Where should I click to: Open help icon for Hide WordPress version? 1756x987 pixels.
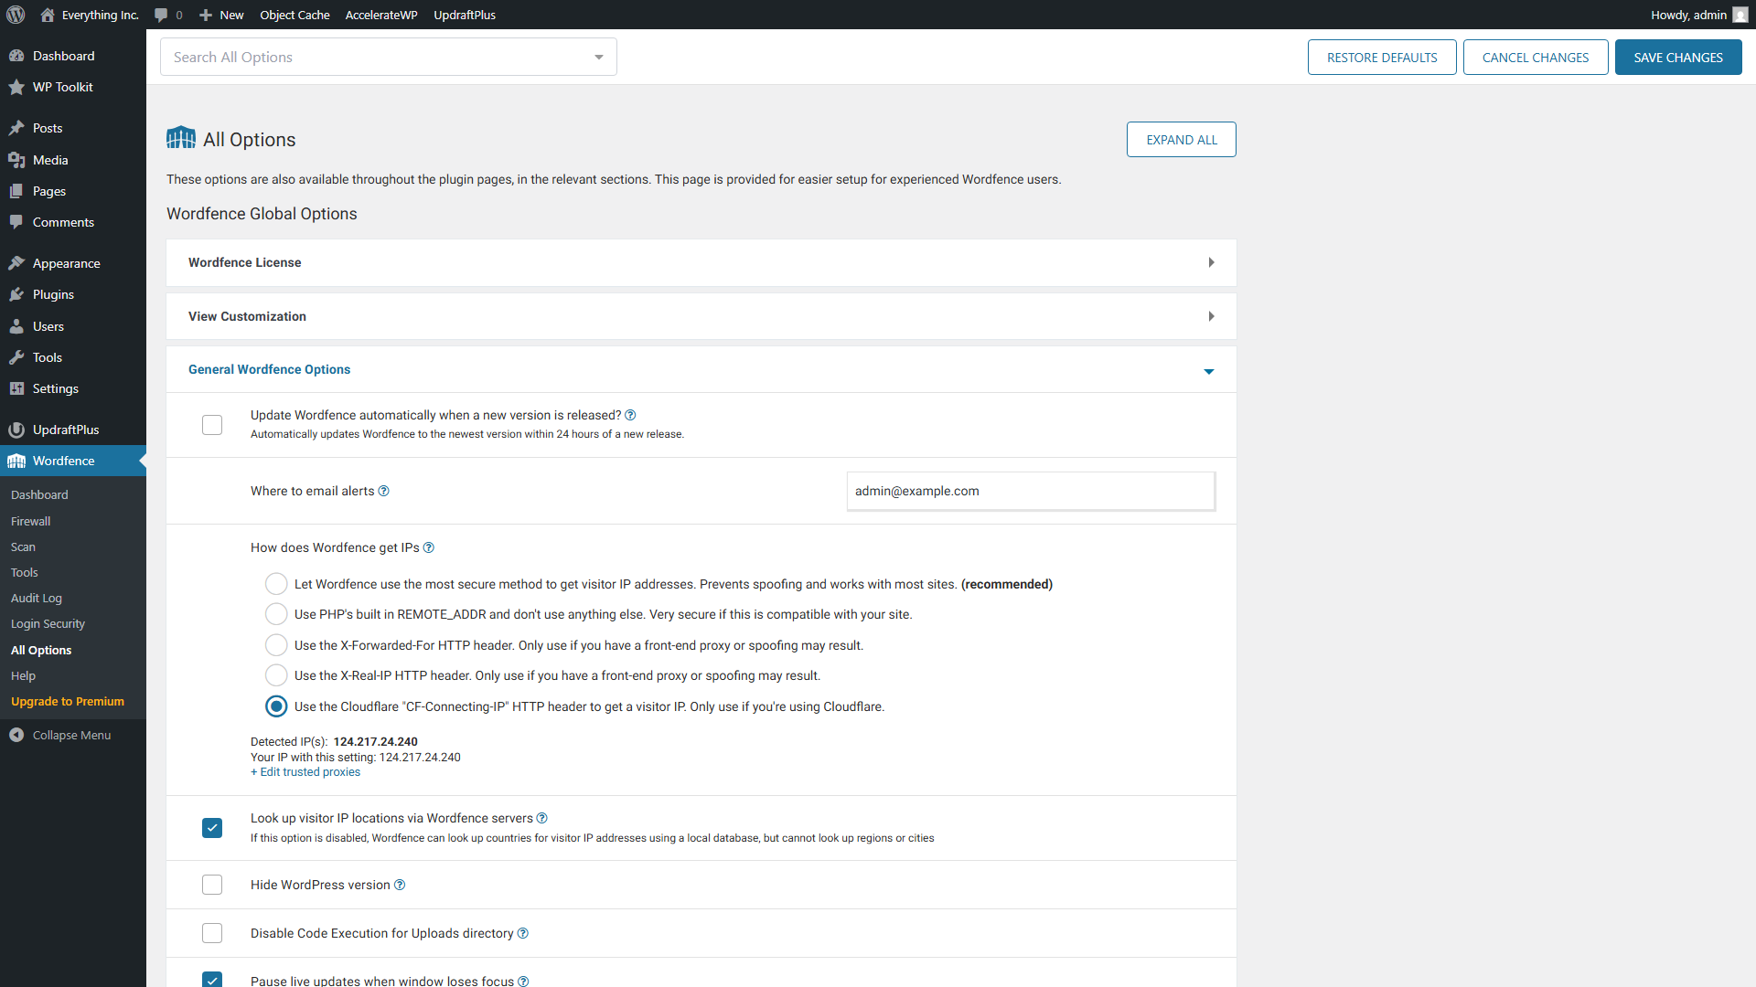(400, 885)
